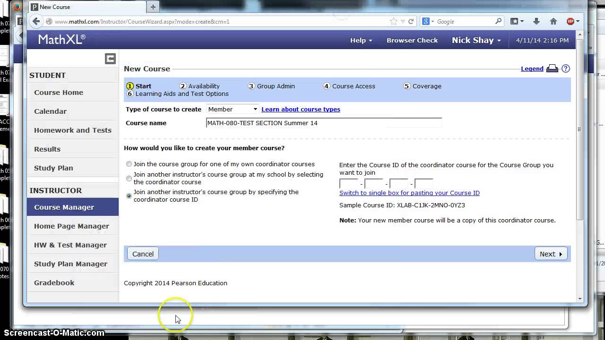Open HW & Test Manager in the sidebar
This screenshot has height=340, width=605.
(x=73, y=245)
